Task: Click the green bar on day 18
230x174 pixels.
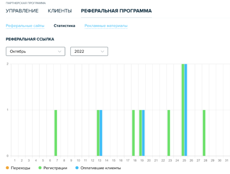Action: point(133,133)
